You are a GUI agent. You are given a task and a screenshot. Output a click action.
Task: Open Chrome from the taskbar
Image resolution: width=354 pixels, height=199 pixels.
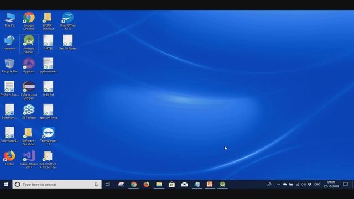[134, 184]
